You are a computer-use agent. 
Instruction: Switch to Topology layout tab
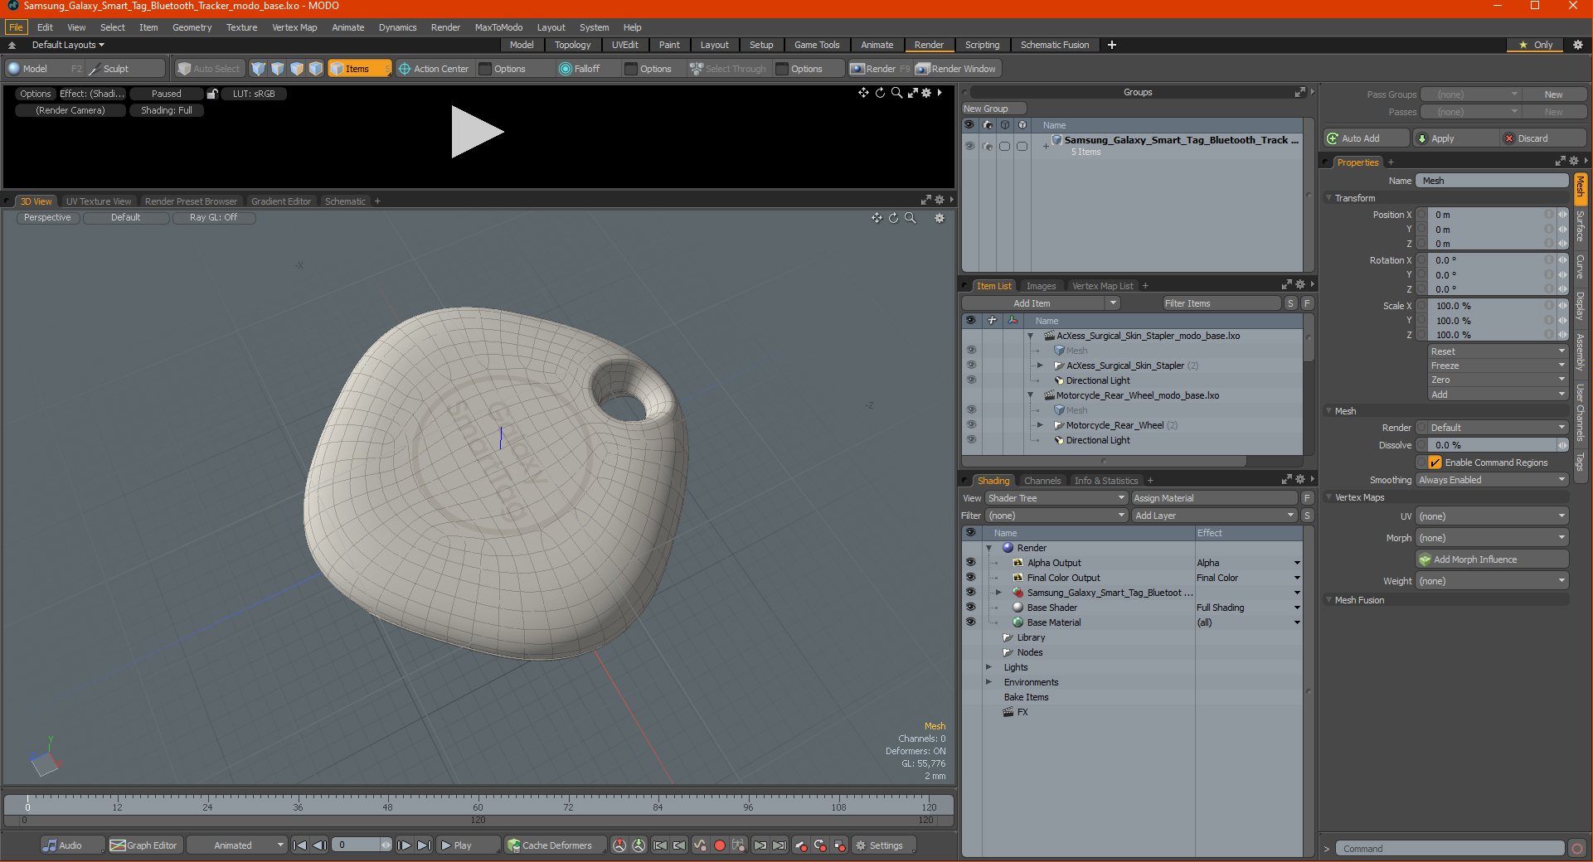tap(572, 45)
